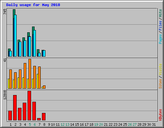Click the red KBytes bar for day 1
164x128 pixels.
(x=10, y=116)
